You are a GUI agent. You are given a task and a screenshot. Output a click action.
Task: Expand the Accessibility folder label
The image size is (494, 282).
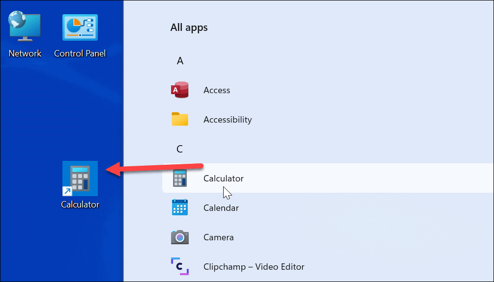click(x=227, y=120)
